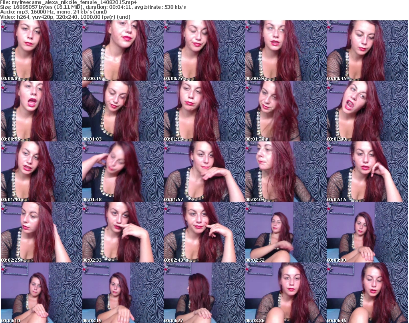This screenshot has height=323, width=409.
Task: Select thumbnail at 00:02:52
Action: tap(286, 232)
